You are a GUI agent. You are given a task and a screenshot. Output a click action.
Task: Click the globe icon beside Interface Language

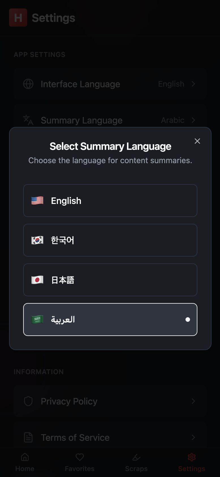28,84
